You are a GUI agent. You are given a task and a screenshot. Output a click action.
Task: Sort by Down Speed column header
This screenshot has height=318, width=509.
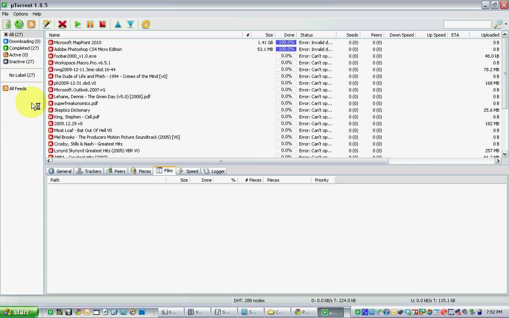click(400, 35)
